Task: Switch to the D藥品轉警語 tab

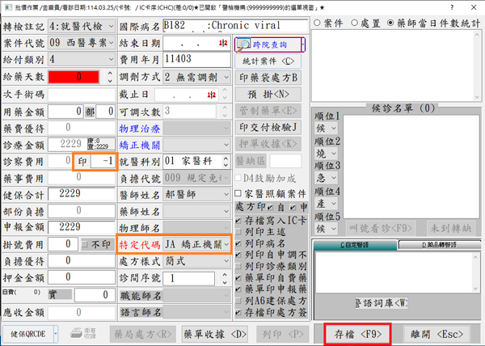Action: pos(433,244)
